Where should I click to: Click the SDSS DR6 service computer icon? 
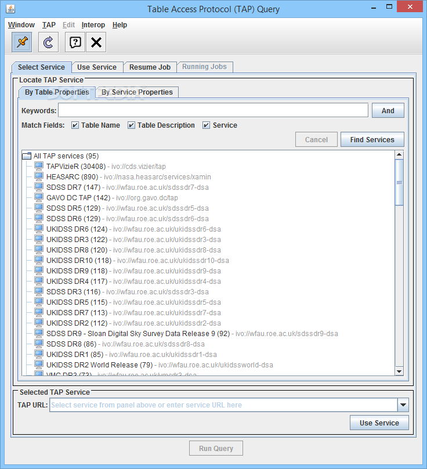click(x=39, y=218)
